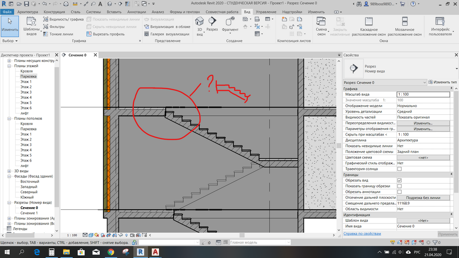Click Подрезка без линии button
459x258 pixels.
(x=423, y=197)
